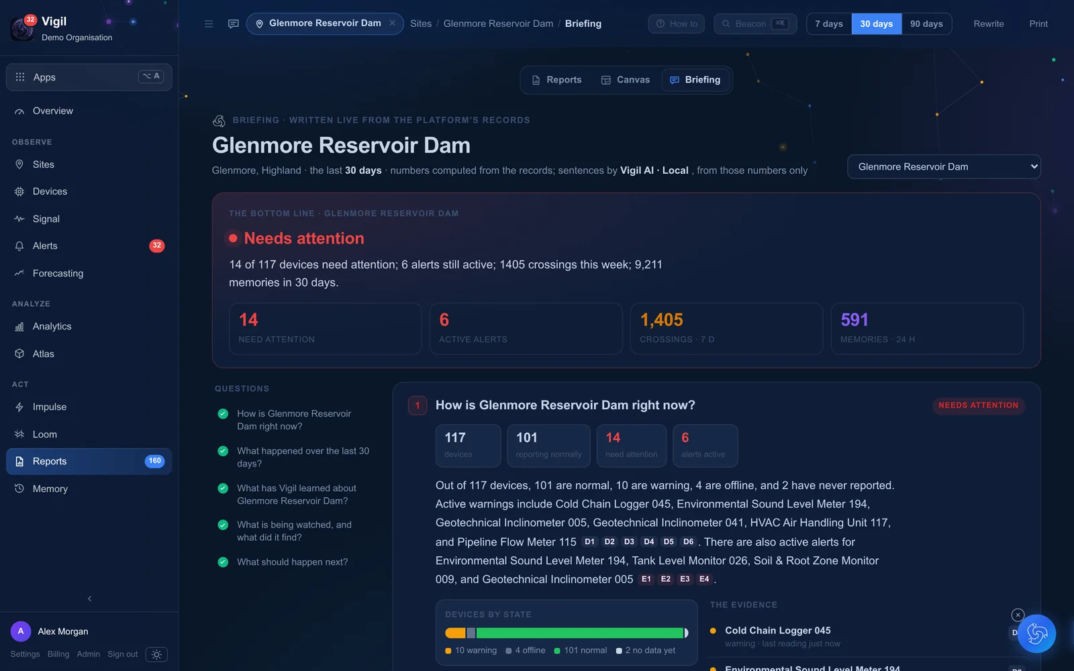Open evidence chip D1

(589, 541)
